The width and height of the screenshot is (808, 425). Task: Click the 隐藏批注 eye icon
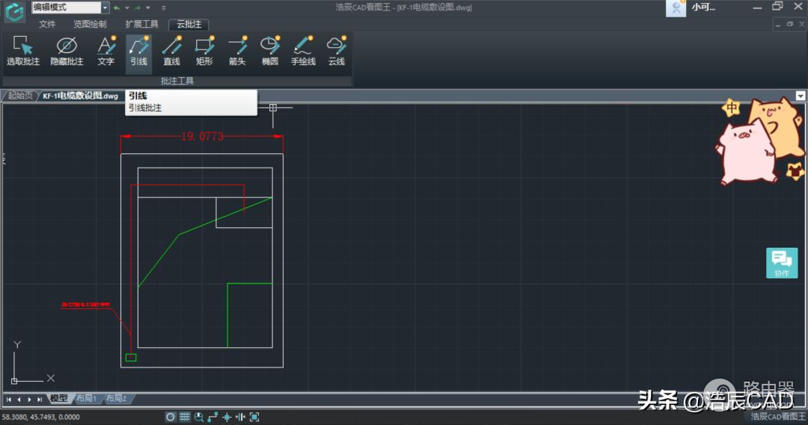point(67,51)
